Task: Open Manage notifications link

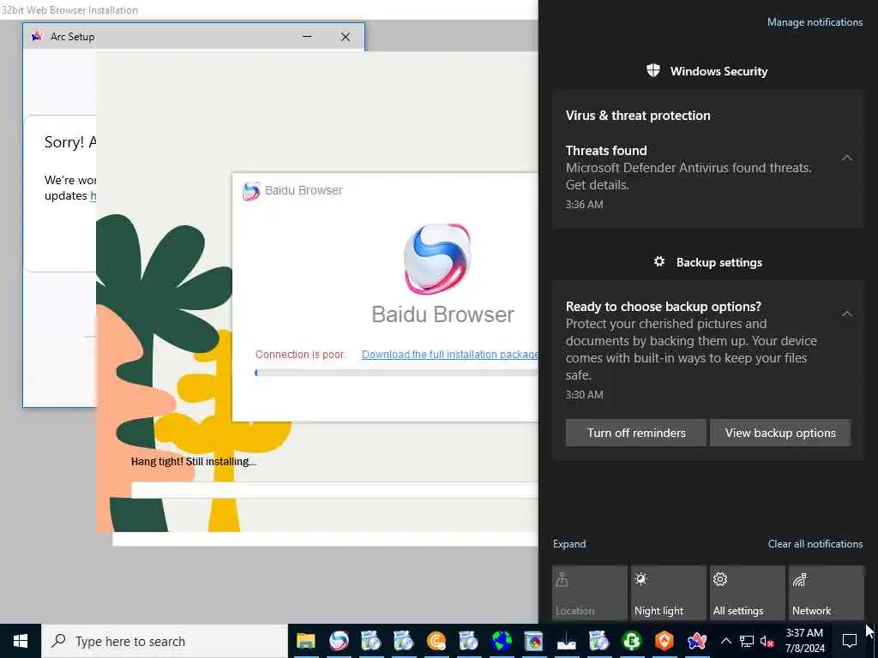Action: [x=815, y=22]
